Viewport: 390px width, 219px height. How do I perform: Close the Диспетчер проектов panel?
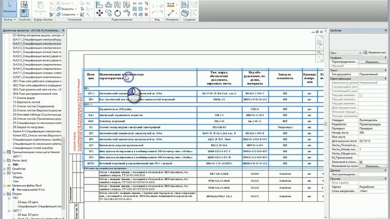click(63, 30)
